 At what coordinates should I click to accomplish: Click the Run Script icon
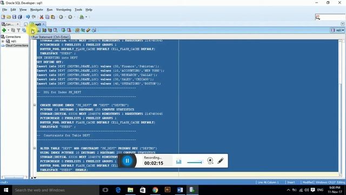pos(38,30)
